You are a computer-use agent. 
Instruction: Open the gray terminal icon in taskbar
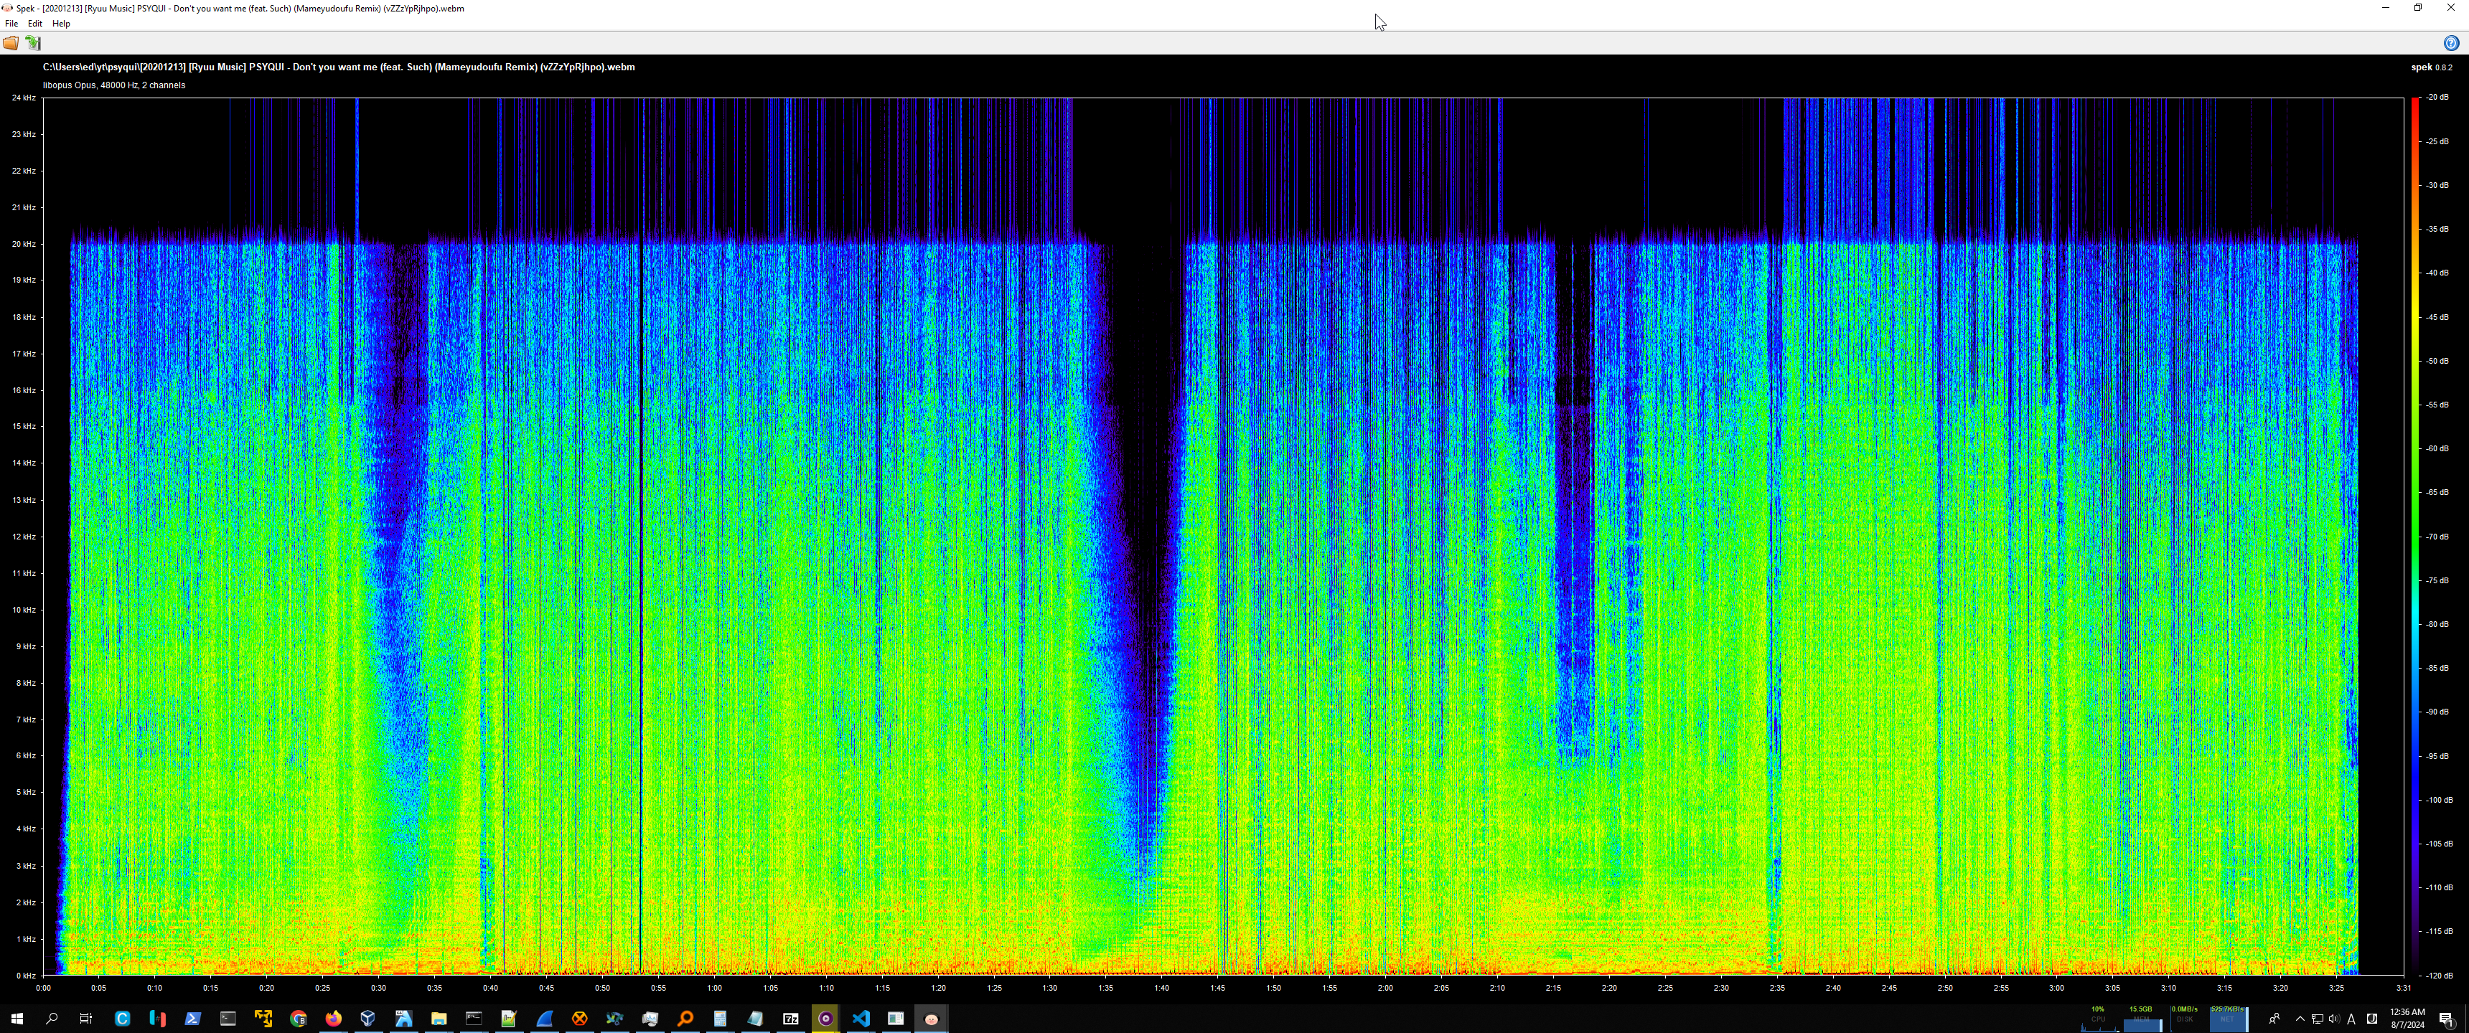tap(227, 1019)
